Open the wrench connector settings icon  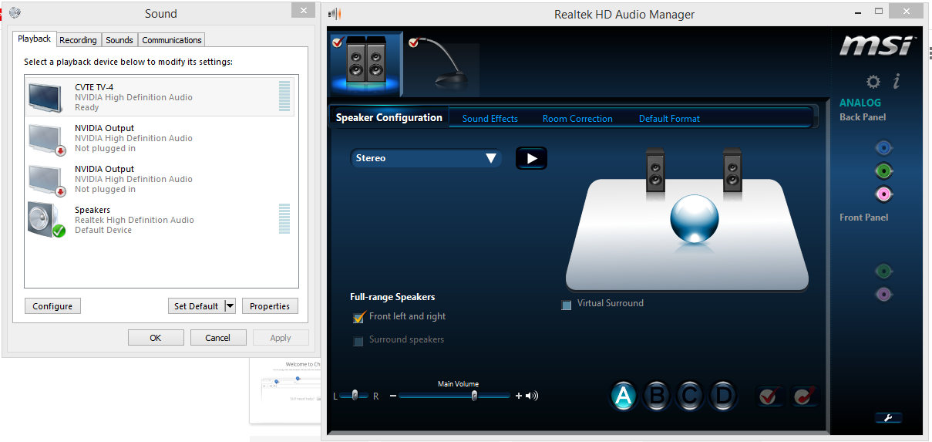point(888,418)
